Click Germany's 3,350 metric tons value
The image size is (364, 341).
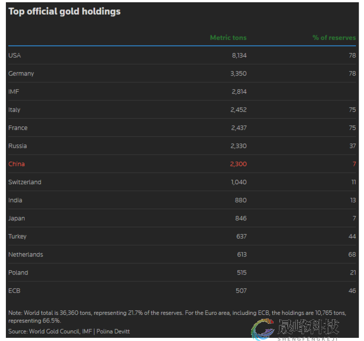238,73
